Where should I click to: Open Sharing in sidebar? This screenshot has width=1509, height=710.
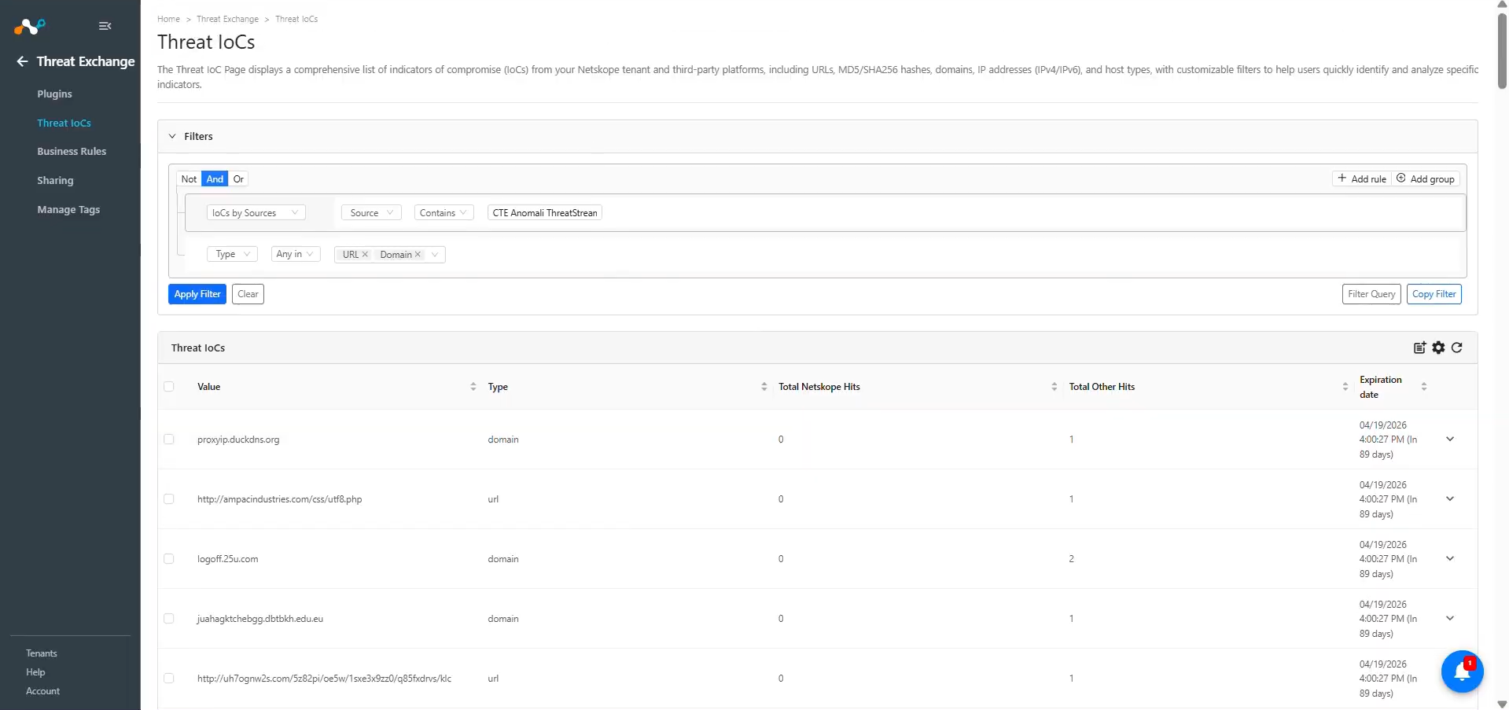pos(55,180)
